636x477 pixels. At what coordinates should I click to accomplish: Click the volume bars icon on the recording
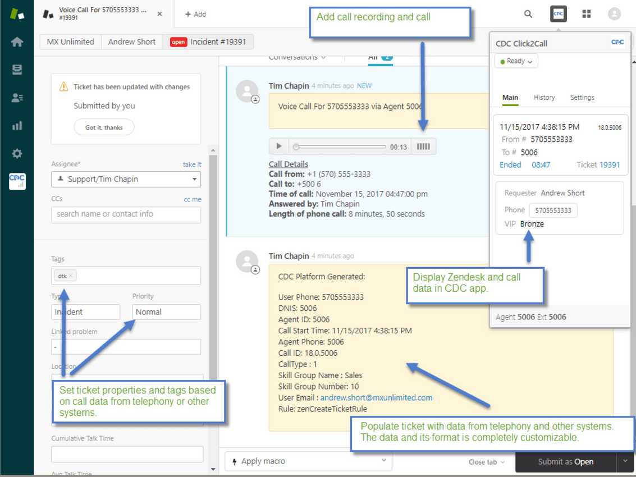click(423, 146)
